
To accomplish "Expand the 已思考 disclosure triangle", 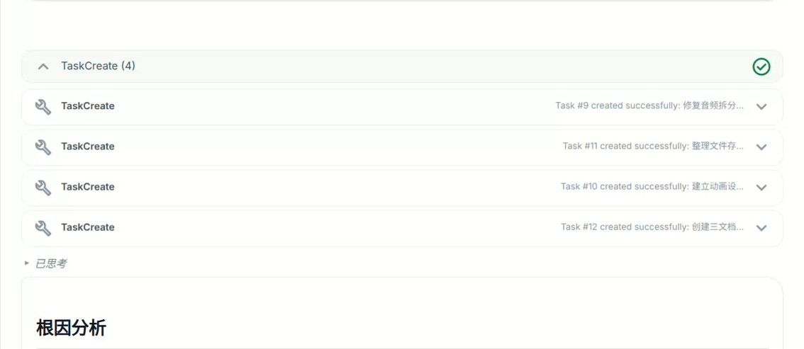I will click(x=27, y=263).
